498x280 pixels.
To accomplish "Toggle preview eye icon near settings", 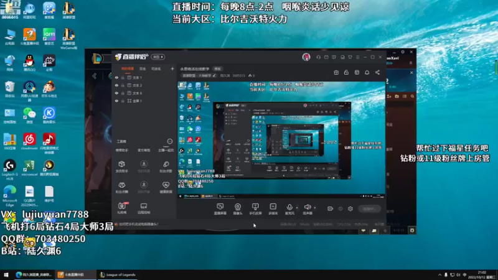I will pyautogui.click(x=341, y=208).
